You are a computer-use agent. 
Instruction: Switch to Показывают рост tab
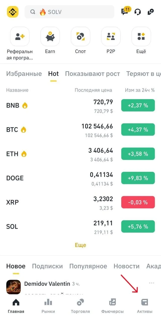coord(92,74)
